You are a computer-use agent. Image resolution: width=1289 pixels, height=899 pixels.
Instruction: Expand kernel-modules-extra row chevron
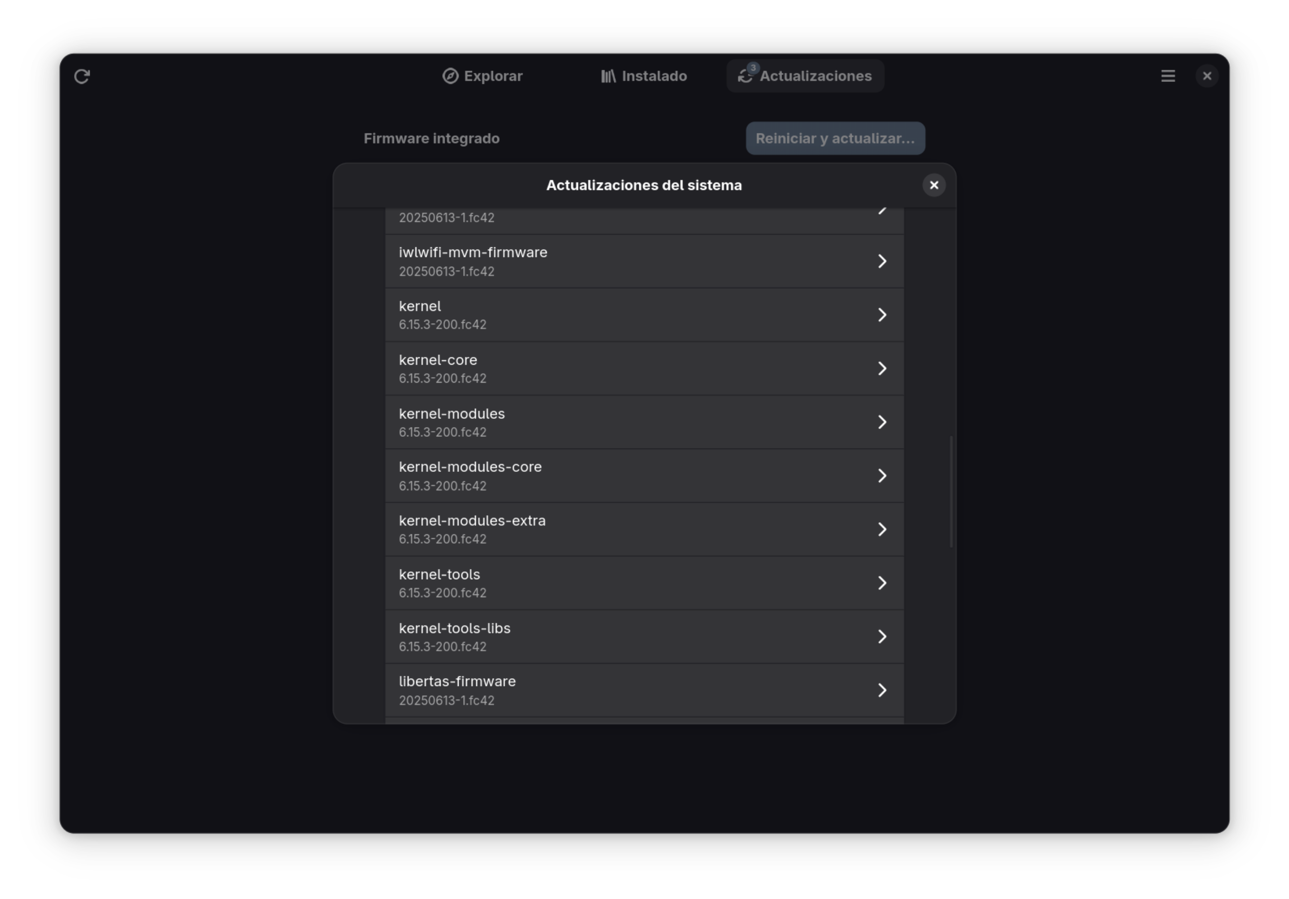pos(882,529)
